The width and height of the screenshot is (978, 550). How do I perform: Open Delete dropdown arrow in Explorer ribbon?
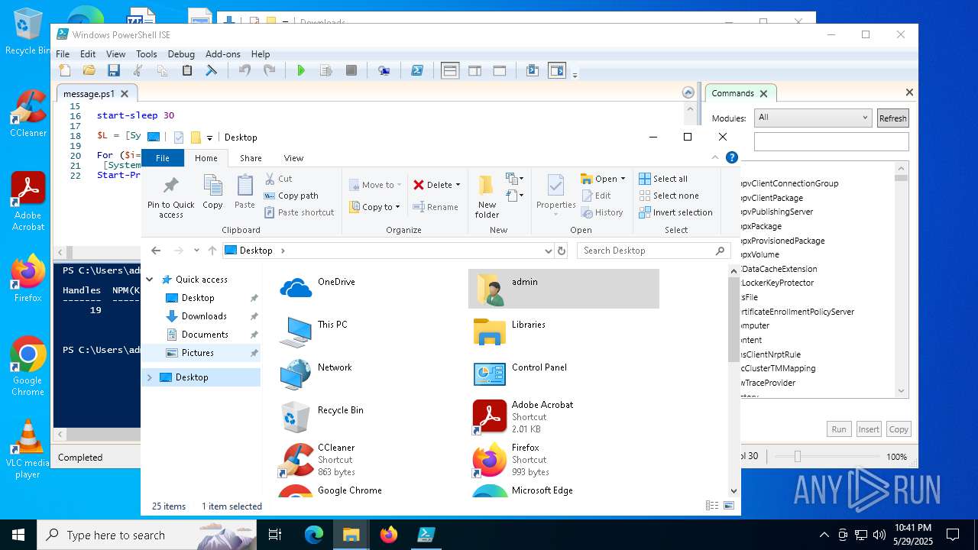pos(458,185)
